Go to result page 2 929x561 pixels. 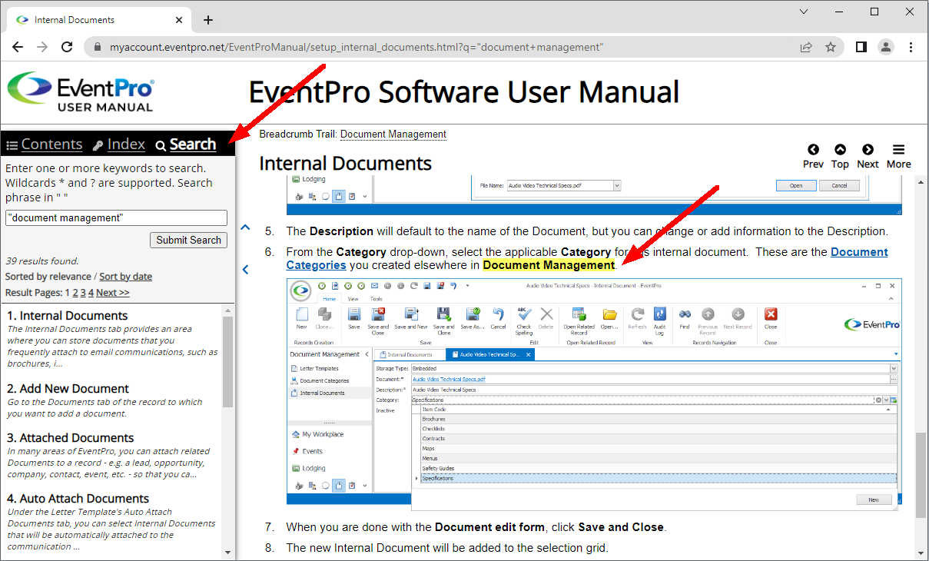[75, 293]
